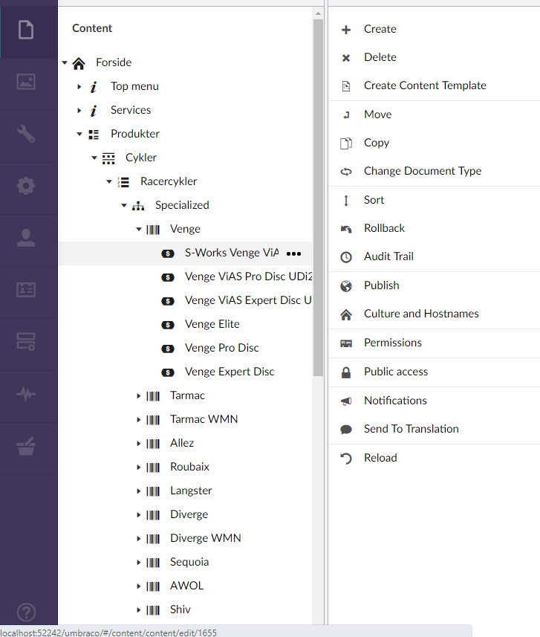Screen dimensions: 540x637
Task: Expand the Roubaix tree node
Action: 139,468
